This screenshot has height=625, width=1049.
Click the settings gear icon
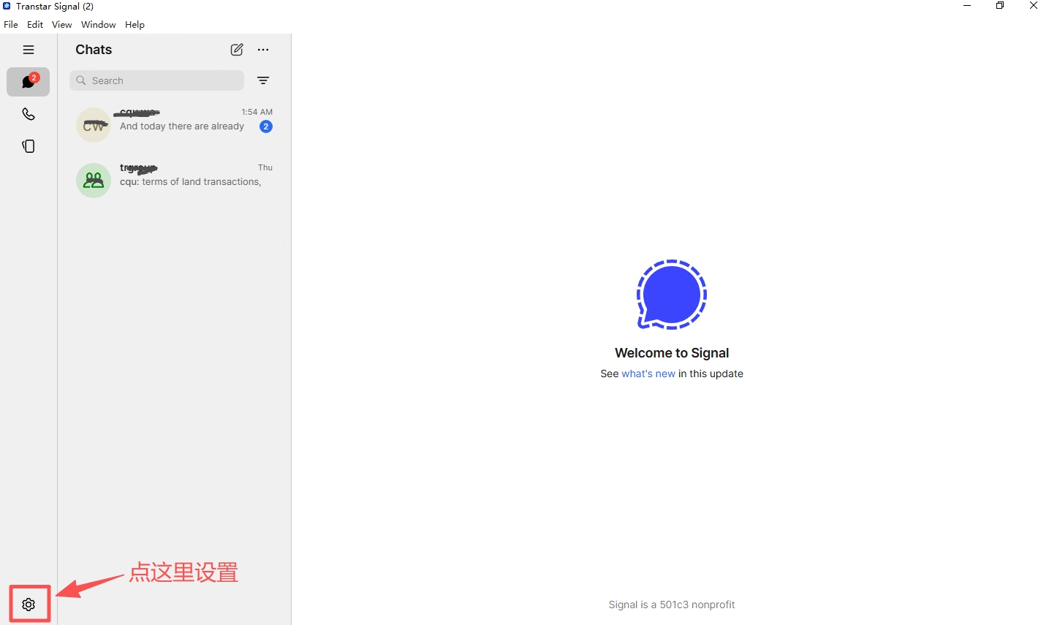29,605
